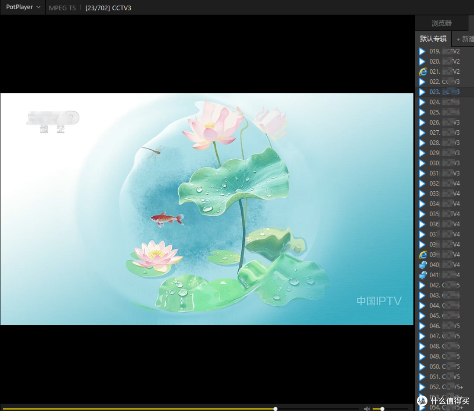Select playlist entry 035
The image size is (474, 411).
pyautogui.click(x=445, y=214)
